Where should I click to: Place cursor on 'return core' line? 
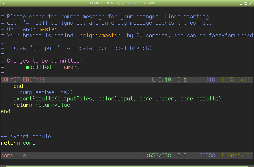[x=18, y=143]
